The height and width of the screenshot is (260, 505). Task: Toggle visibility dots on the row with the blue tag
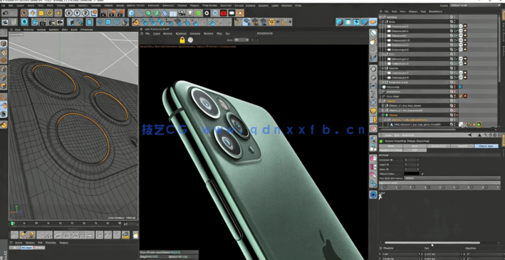pyautogui.click(x=454, y=87)
